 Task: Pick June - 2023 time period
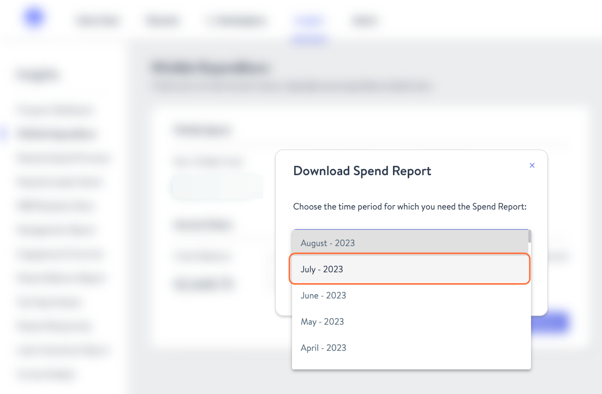coord(410,295)
